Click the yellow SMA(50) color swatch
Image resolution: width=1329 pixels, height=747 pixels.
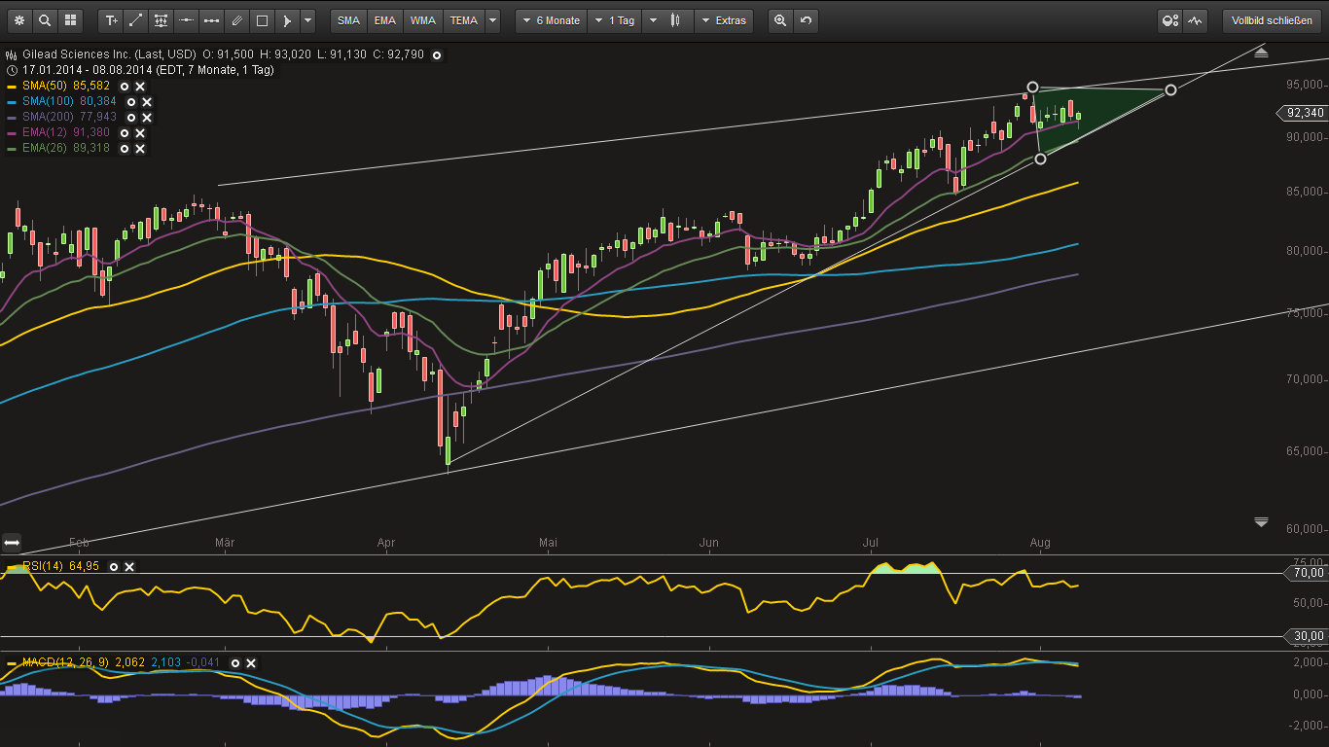tap(12, 87)
